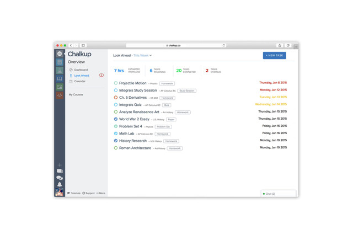Screen dimensions: 353x240
Task: Open the green picture course icon
Action: 60,87
